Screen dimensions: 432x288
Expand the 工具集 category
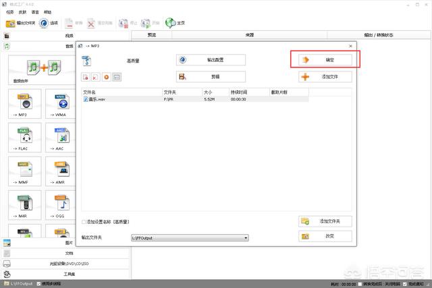(65, 274)
